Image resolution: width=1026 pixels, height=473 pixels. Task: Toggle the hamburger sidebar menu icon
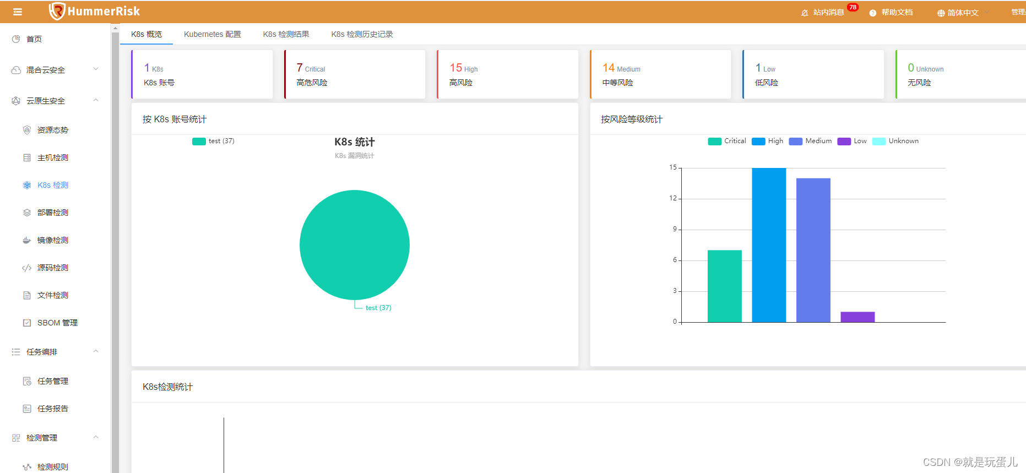(18, 12)
